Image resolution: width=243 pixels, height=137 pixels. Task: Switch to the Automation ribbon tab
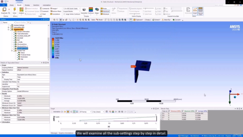[x=47, y=5]
